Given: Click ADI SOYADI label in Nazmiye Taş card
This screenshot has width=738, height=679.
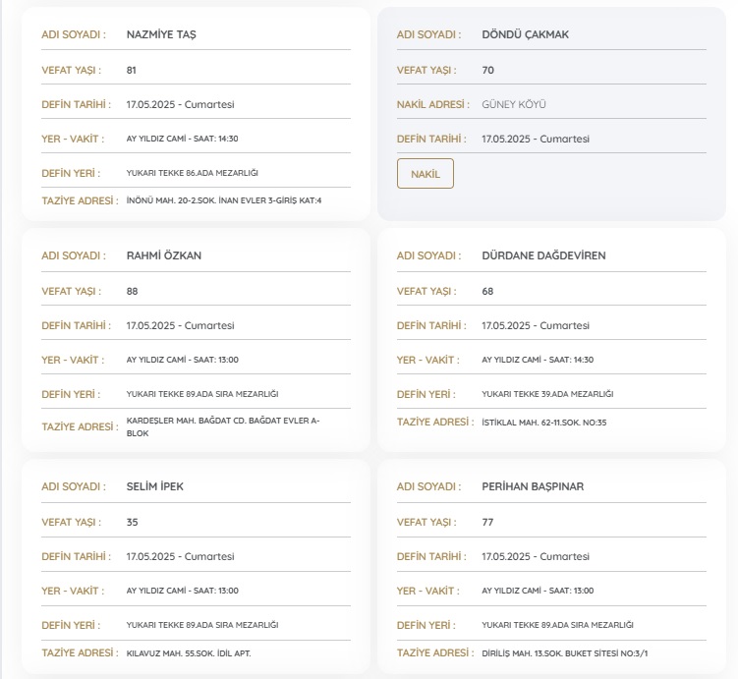Looking at the screenshot, I should tap(74, 34).
